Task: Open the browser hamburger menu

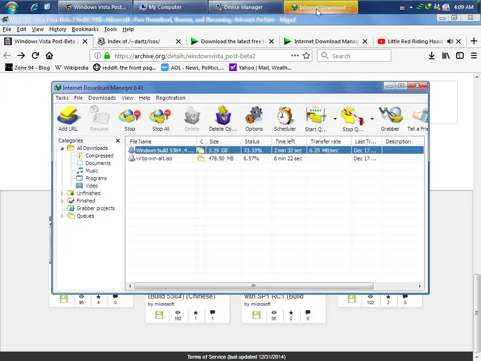Action: [473, 55]
